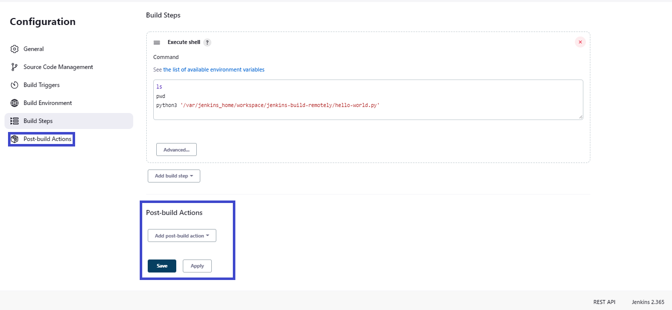Click the Apply button
672x310 pixels.
[197, 266]
